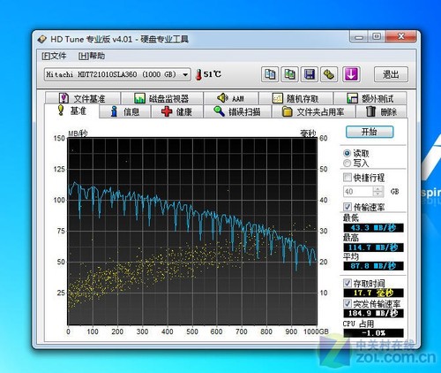Screen dimensions: 441x373
Task: Switch to the 删除 tab
Action: point(381,111)
